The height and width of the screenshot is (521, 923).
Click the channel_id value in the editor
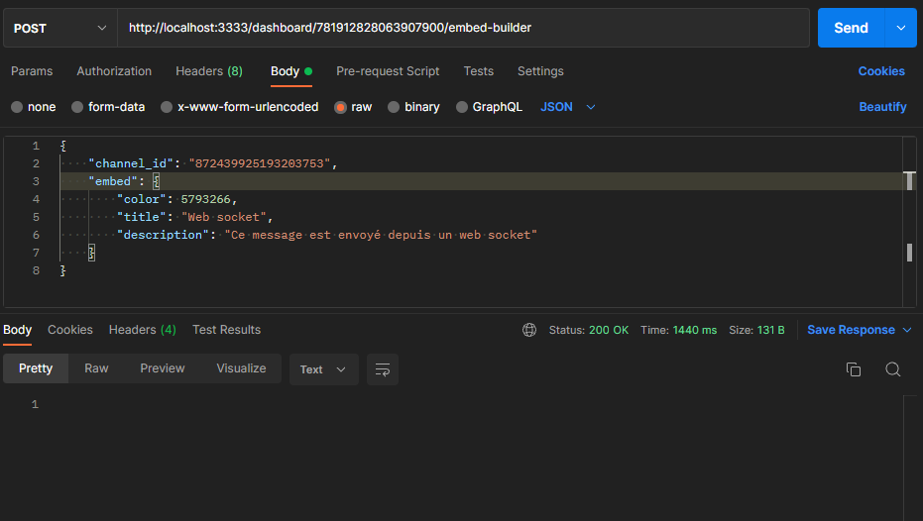260,163
